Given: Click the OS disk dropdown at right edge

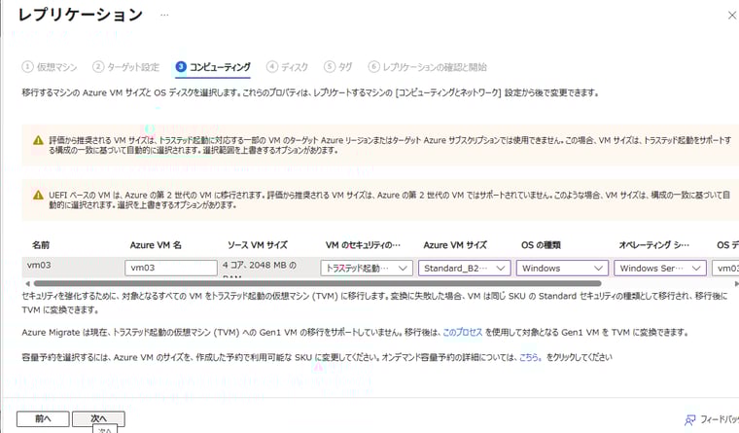Looking at the screenshot, I should coord(725,268).
